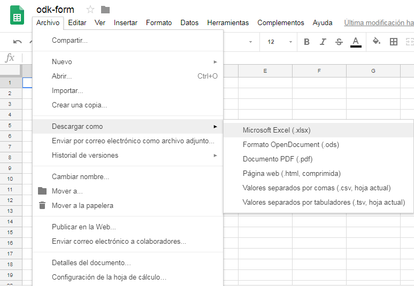
Task: Open Detalles del documento
Action: (128, 263)
